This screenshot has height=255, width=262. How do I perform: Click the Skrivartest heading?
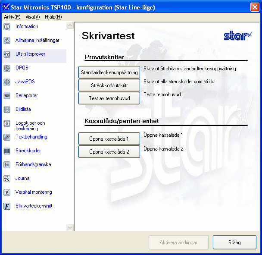(108, 36)
